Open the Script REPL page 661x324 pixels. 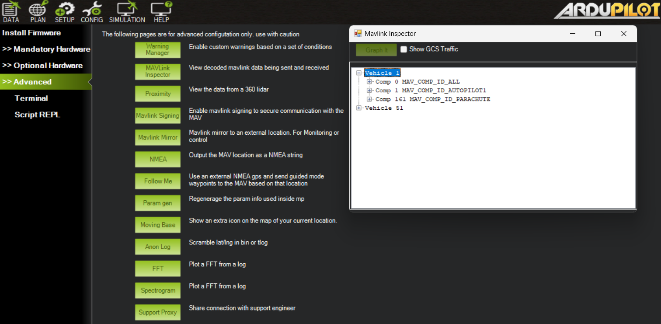click(37, 115)
